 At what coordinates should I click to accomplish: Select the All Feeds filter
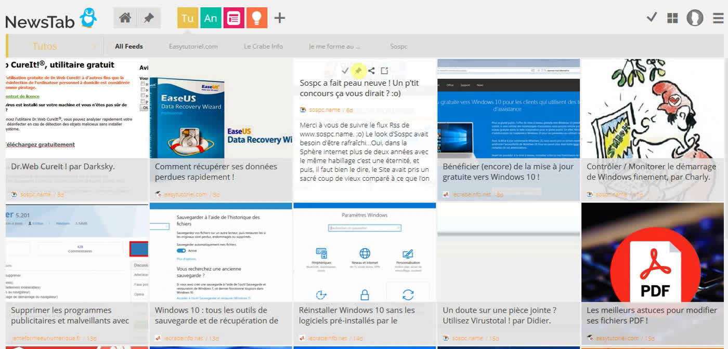(x=129, y=46)
